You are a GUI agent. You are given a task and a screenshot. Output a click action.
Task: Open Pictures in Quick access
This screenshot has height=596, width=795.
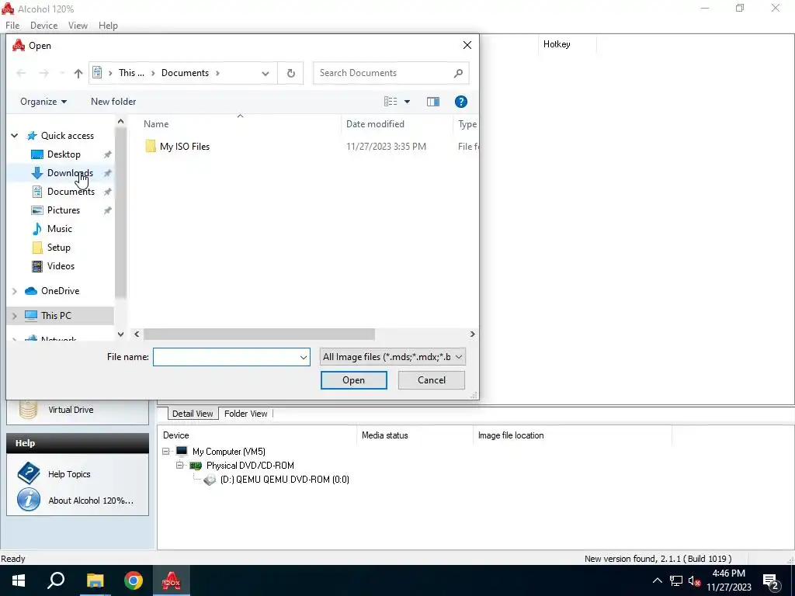(64, 210)
